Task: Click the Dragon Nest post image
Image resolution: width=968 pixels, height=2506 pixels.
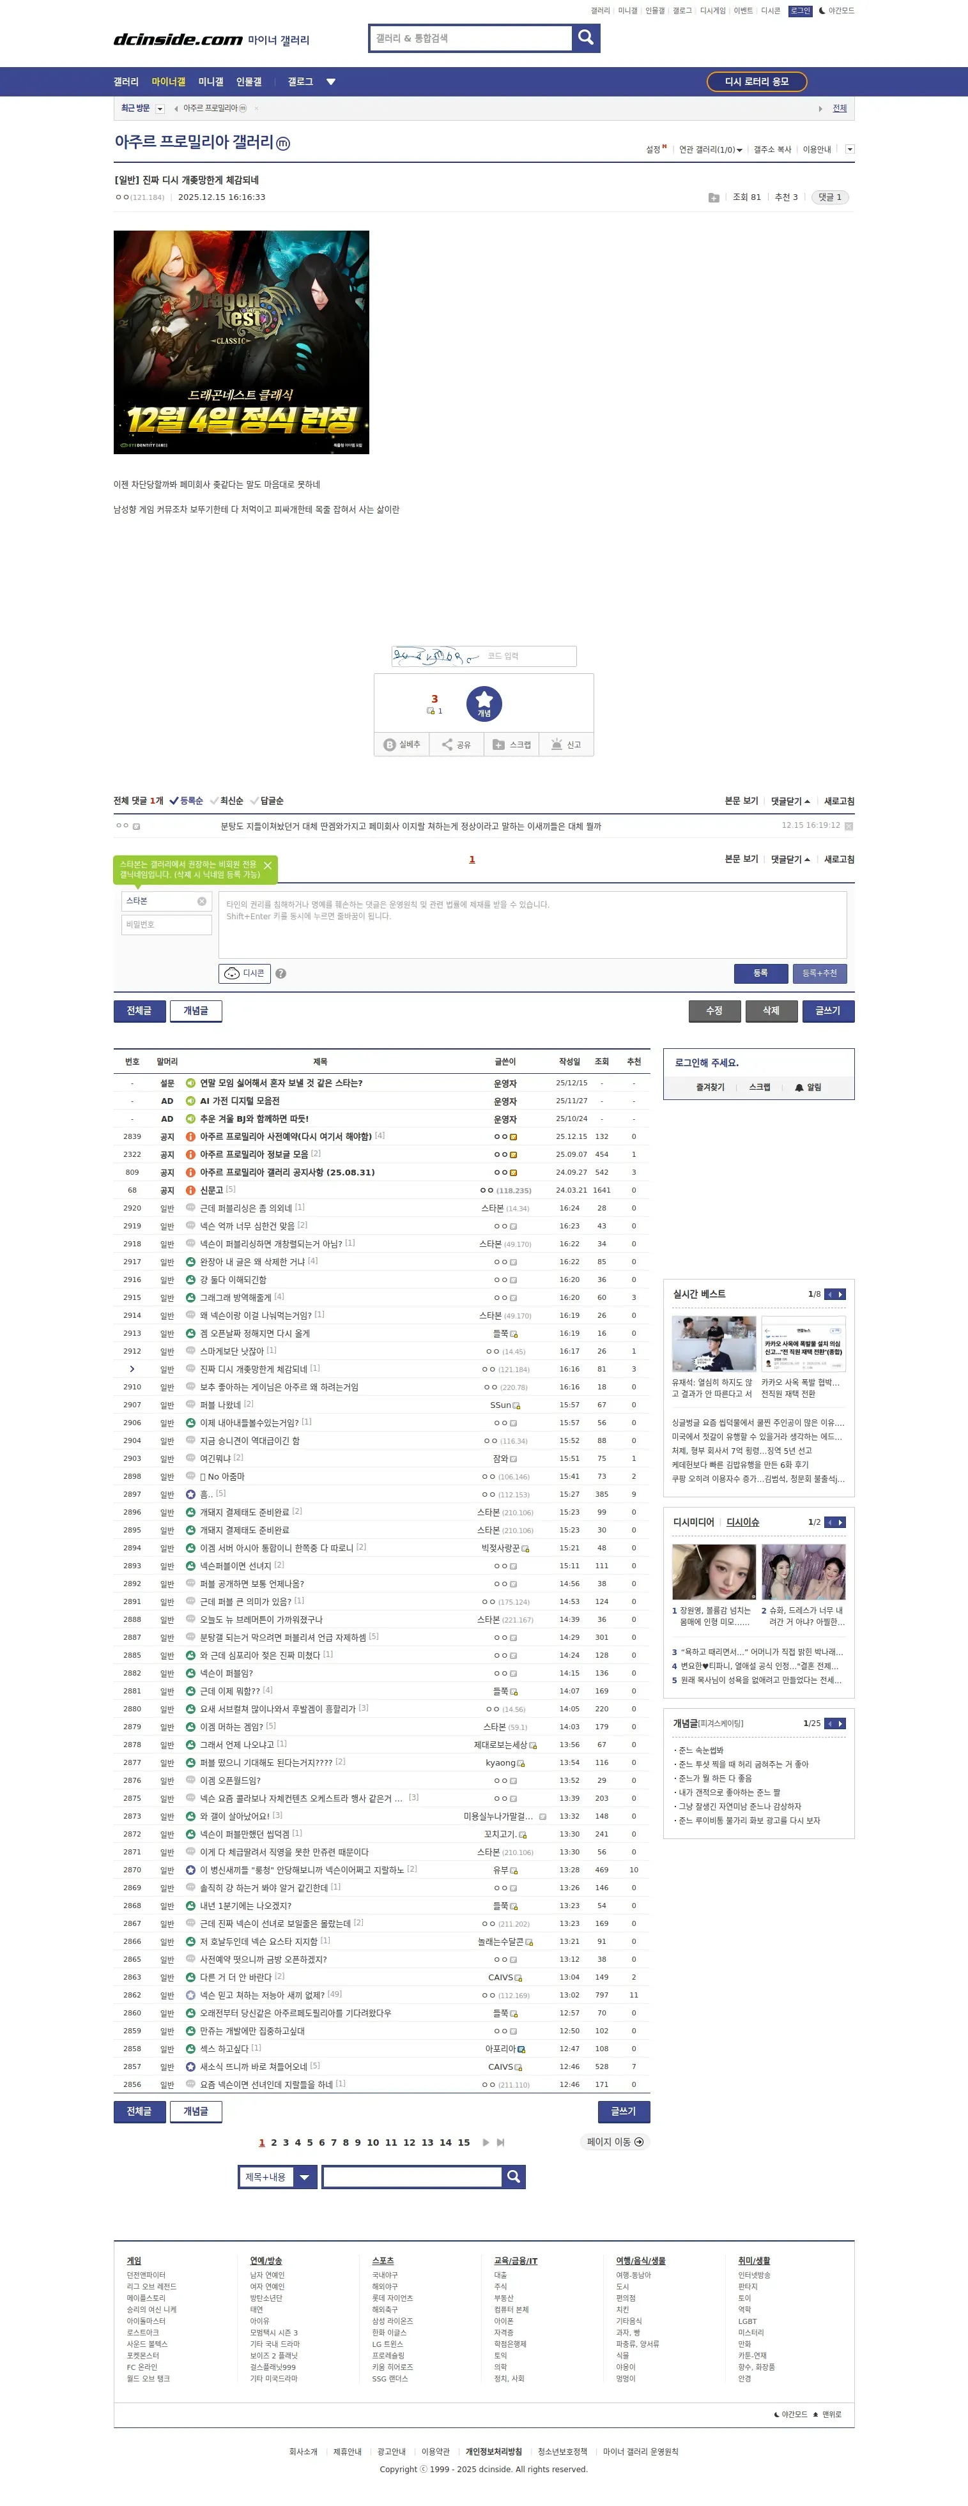Action: (x=242, y=342)
